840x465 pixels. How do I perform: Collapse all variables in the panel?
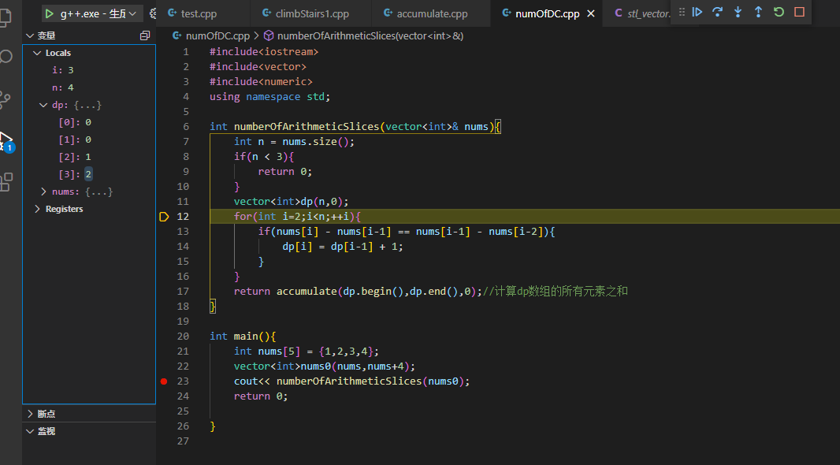tap(145, 35)
